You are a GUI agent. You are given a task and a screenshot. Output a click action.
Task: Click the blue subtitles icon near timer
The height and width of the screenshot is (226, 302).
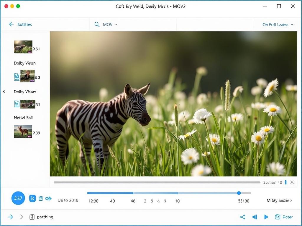point(32,199)
